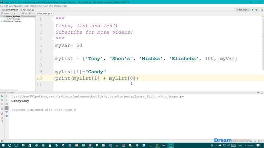264x148 pixels.
Task: Open the VCS menu
Action: (x=51, y=6)
